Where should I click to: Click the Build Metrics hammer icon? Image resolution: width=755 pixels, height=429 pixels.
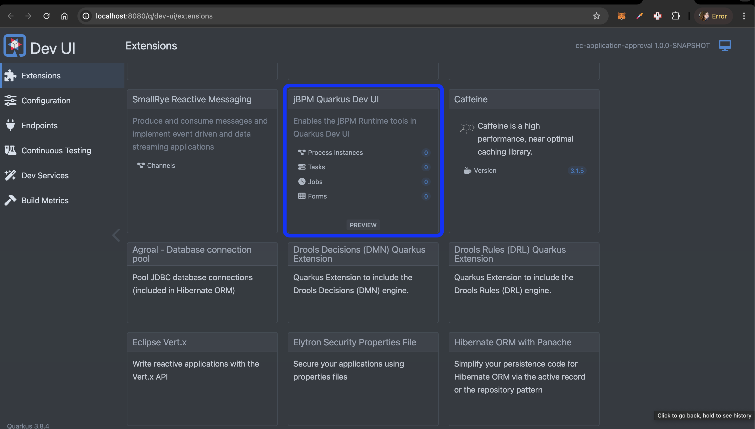(x=10, y=200)
